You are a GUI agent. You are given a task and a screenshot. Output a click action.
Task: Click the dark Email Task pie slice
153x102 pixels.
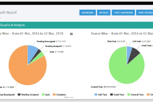134,55
